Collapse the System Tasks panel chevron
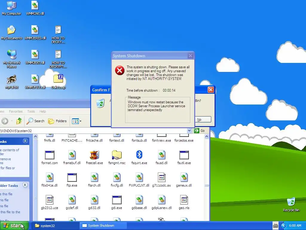 coord(25,141)
